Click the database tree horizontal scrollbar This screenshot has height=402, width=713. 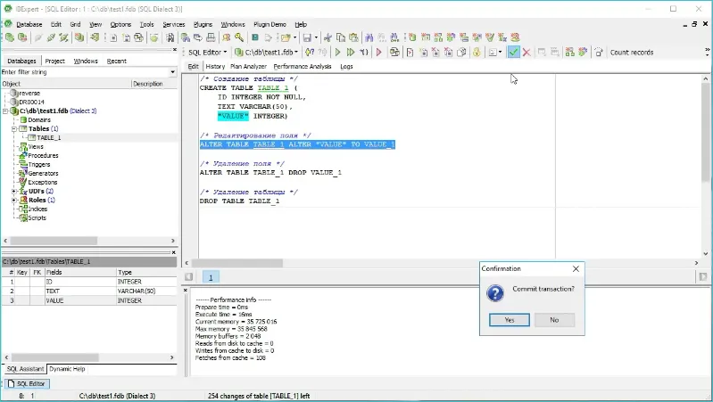tap(54, 241)
